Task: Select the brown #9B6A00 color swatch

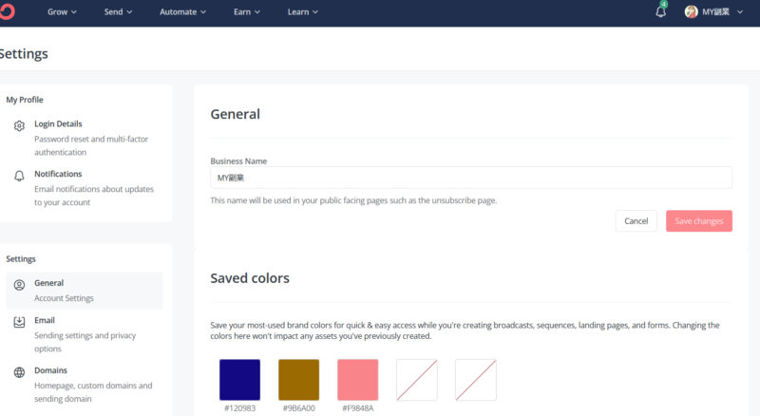Action: click(298, 379)
